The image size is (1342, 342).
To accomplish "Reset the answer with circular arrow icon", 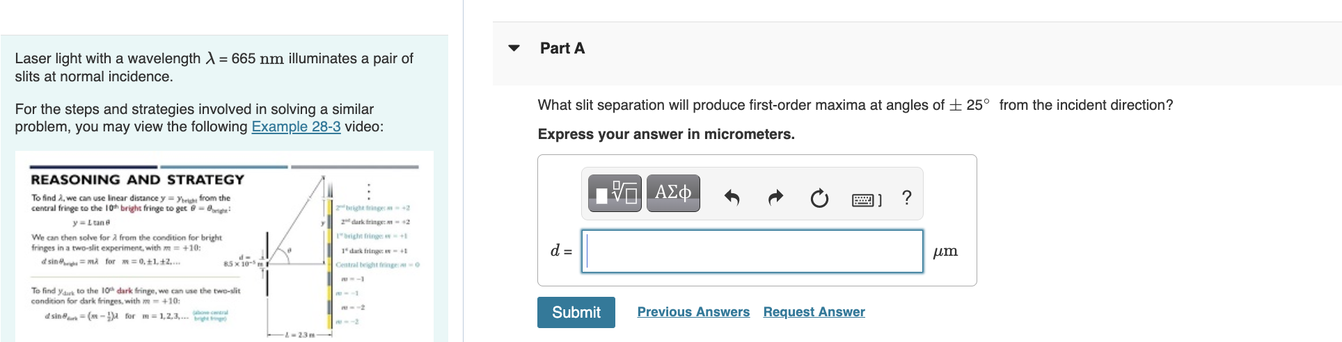I will point(819,199).
